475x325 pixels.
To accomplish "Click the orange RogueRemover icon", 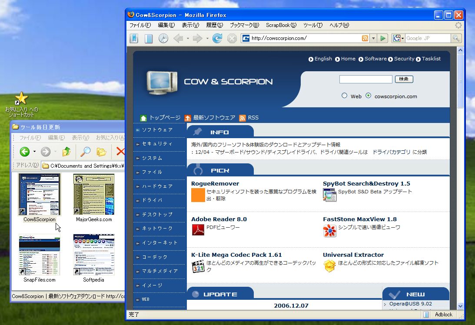I will tap(198, 195).
